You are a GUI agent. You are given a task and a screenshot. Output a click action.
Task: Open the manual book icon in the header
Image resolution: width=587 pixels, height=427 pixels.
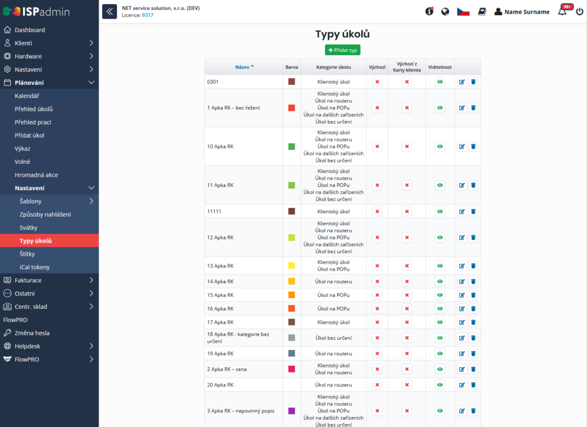482,11
